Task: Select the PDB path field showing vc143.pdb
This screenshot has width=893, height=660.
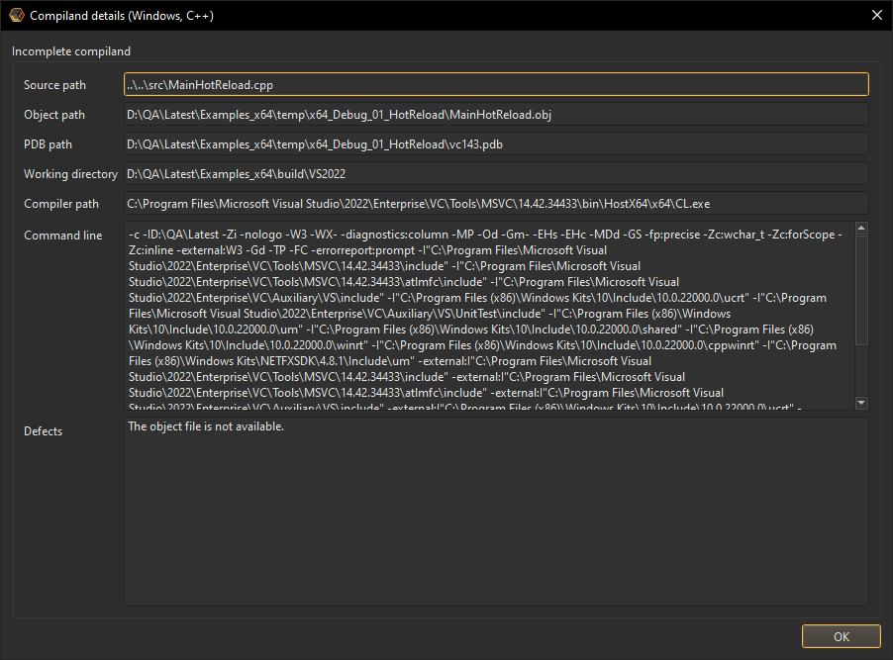Action: tap(496, 144)
